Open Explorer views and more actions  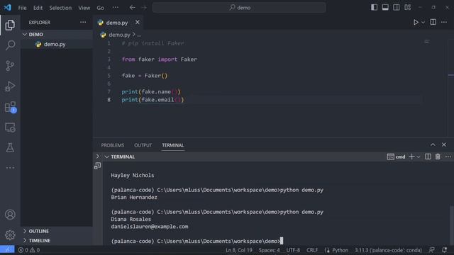(x=83, y=22)
